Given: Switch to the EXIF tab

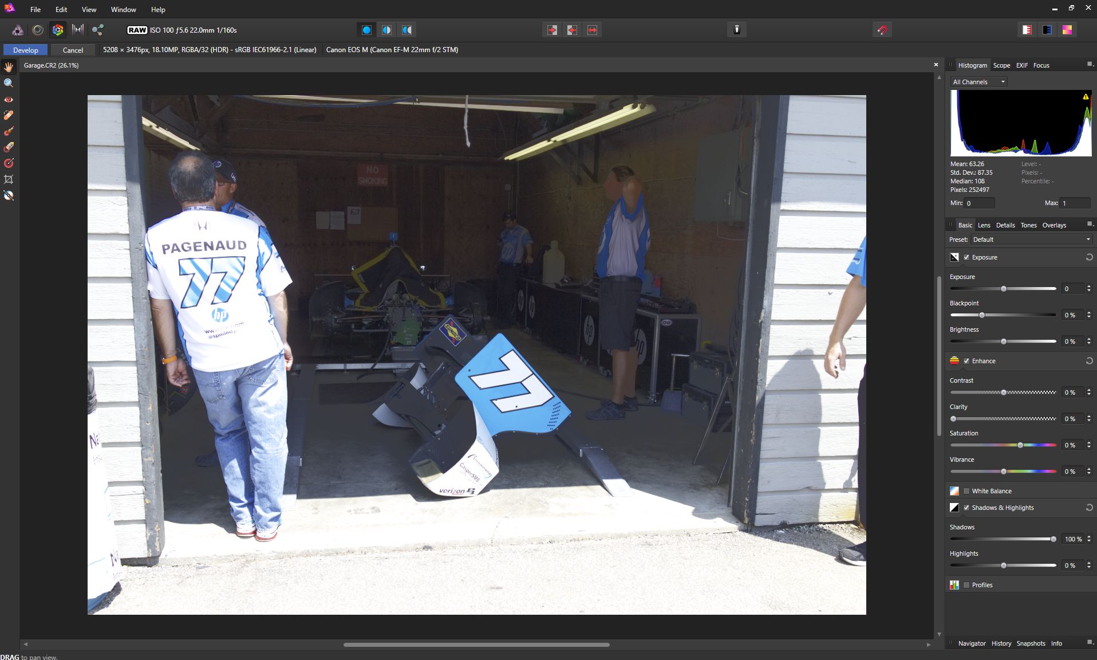Looking at the screenshot, I should [x=1022, y=65].
